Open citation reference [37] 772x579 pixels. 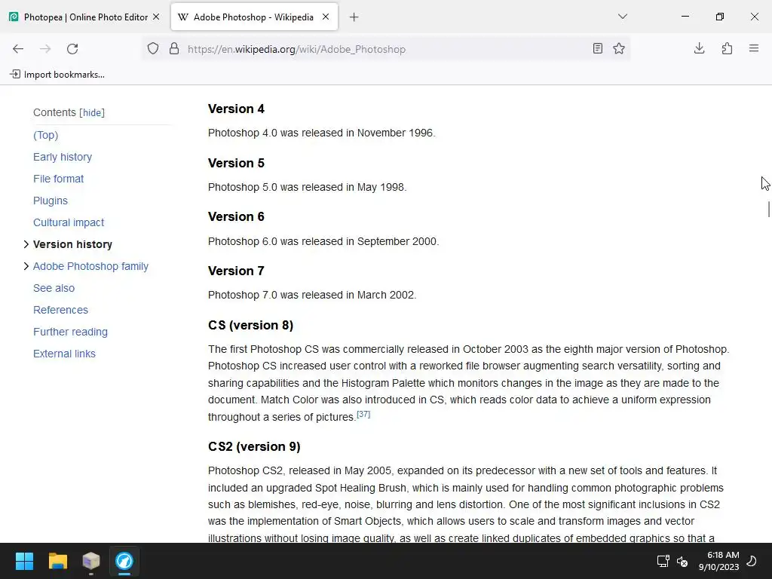click(363, 415)
